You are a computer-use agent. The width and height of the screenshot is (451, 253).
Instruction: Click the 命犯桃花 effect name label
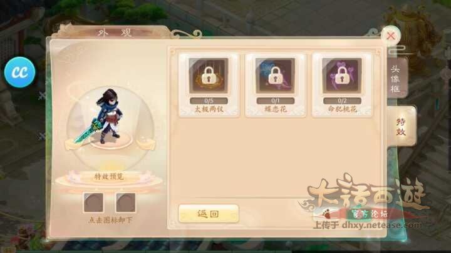[342, 109]
